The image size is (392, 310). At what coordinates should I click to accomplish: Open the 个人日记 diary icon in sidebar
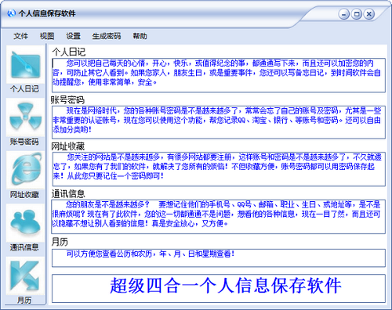coord(25,64)
